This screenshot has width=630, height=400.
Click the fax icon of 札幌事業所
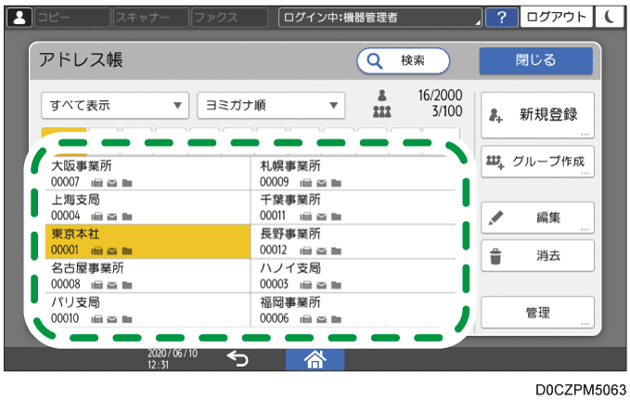[x=306, y=184]
